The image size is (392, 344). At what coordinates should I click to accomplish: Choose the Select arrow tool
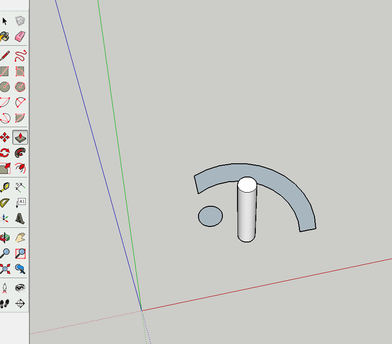coord(5,21)
